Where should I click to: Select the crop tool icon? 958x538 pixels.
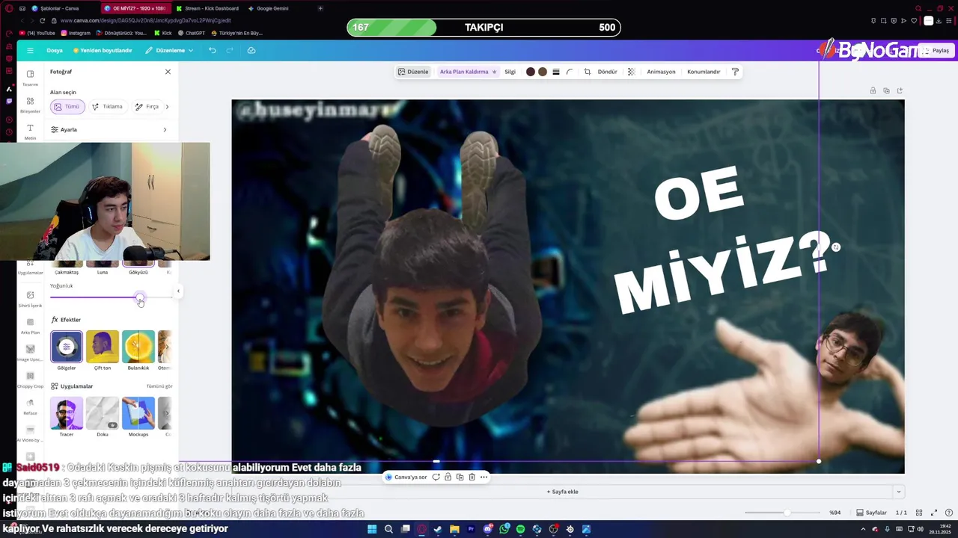coord(588,72)
